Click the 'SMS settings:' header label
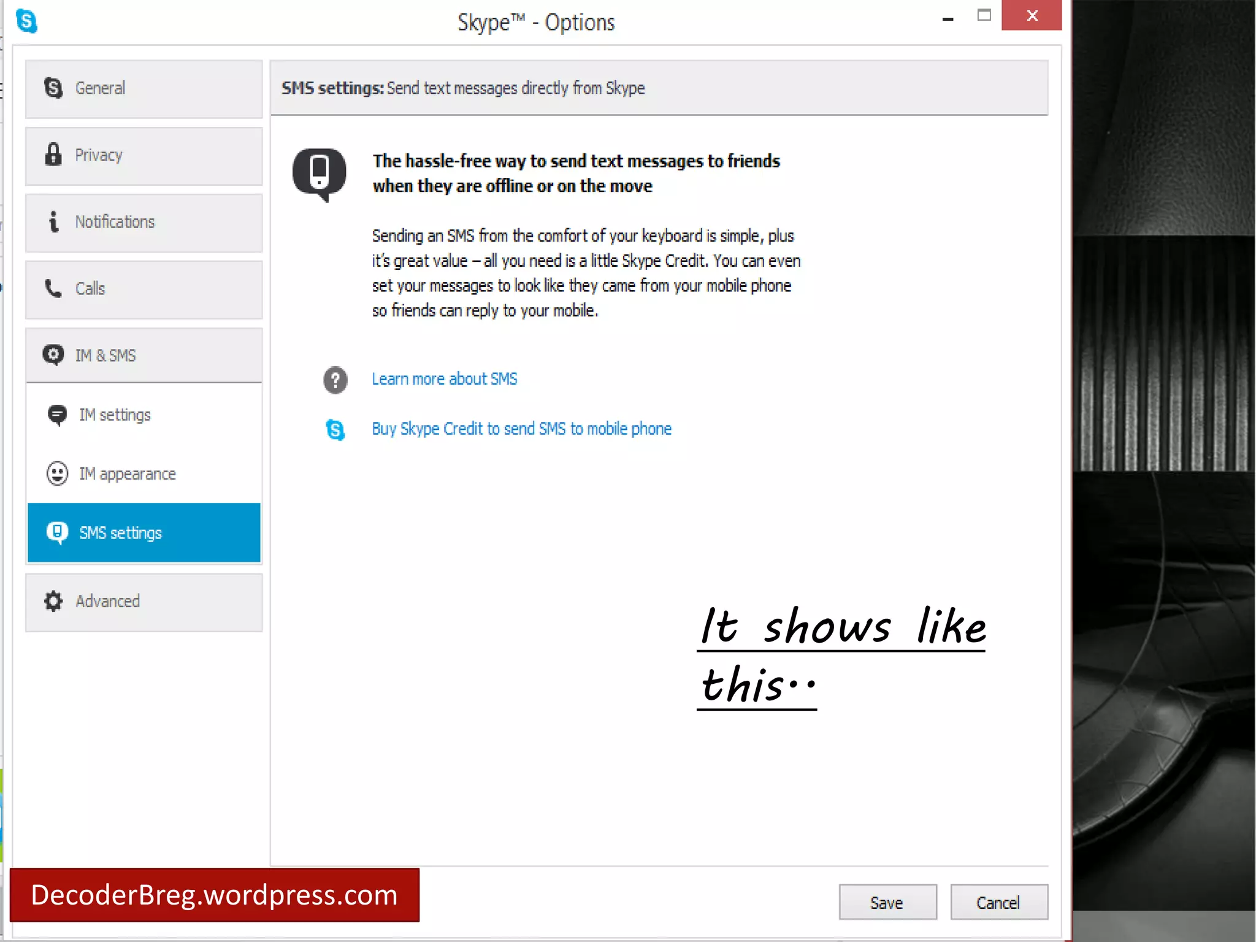The image size is (1256, 942). click(332, 88)
